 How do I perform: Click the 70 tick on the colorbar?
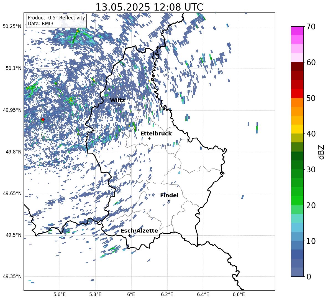coord(311,27)
